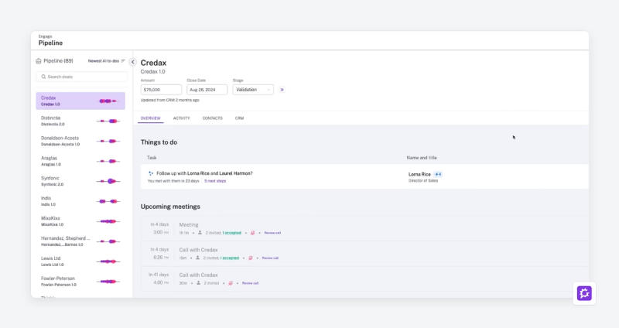Click the +4 contacts badge next to Lorna Rice

438,174
